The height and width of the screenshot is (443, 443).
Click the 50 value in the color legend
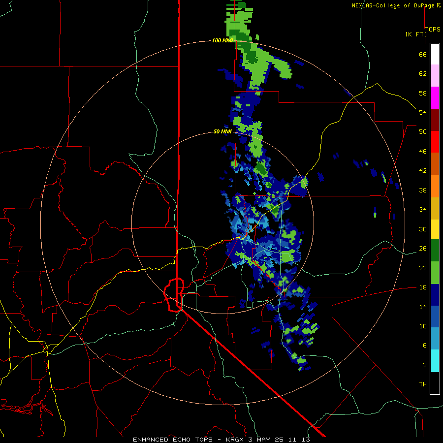pyautogui.click(x=423, y=132)
